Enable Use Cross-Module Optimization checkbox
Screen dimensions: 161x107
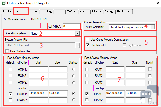(x=88, y=40)
